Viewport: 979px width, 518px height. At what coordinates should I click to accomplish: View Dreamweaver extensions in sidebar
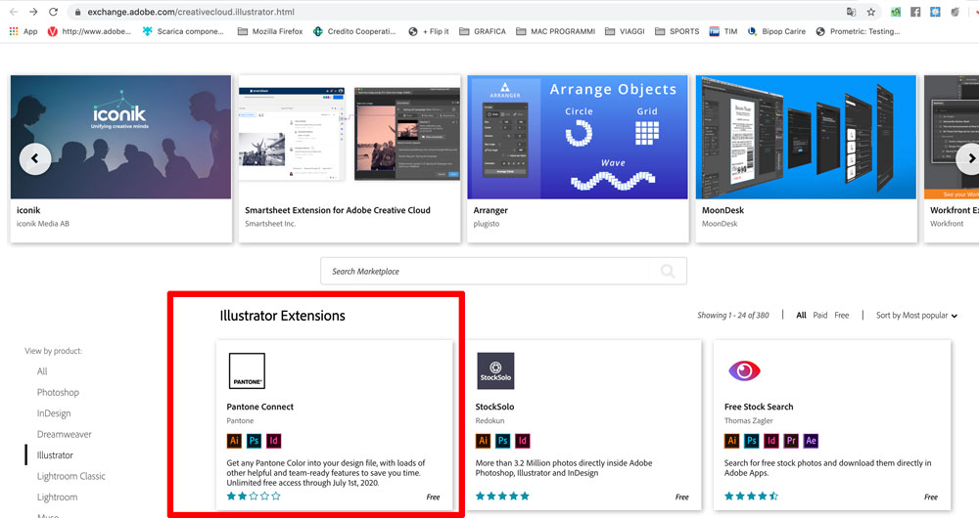[x=65, y=435]
